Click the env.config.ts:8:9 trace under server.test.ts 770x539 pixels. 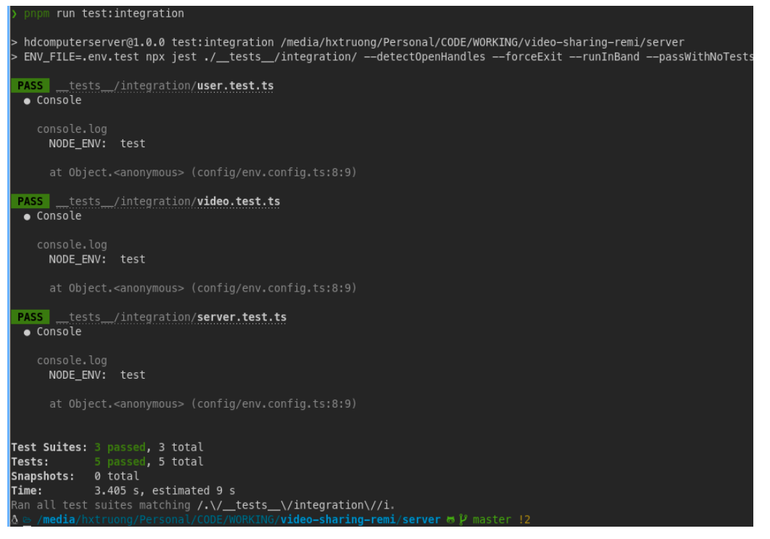[x=203, y=404]
